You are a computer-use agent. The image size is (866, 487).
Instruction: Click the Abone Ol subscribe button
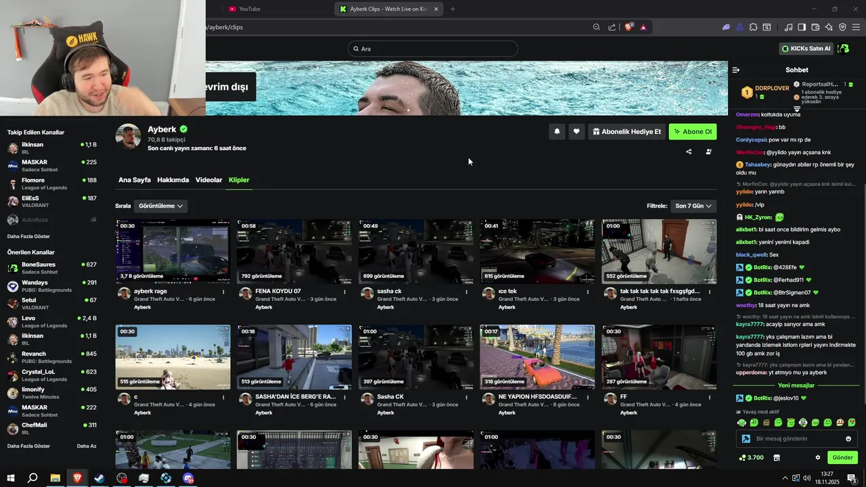click(693, 132)
